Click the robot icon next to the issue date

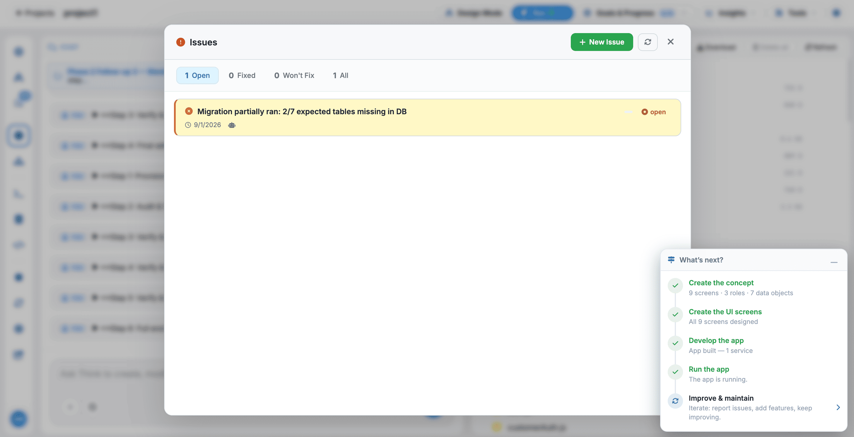click(x=232, y=125)
